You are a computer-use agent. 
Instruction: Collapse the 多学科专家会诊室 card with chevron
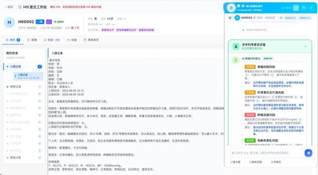306,46
